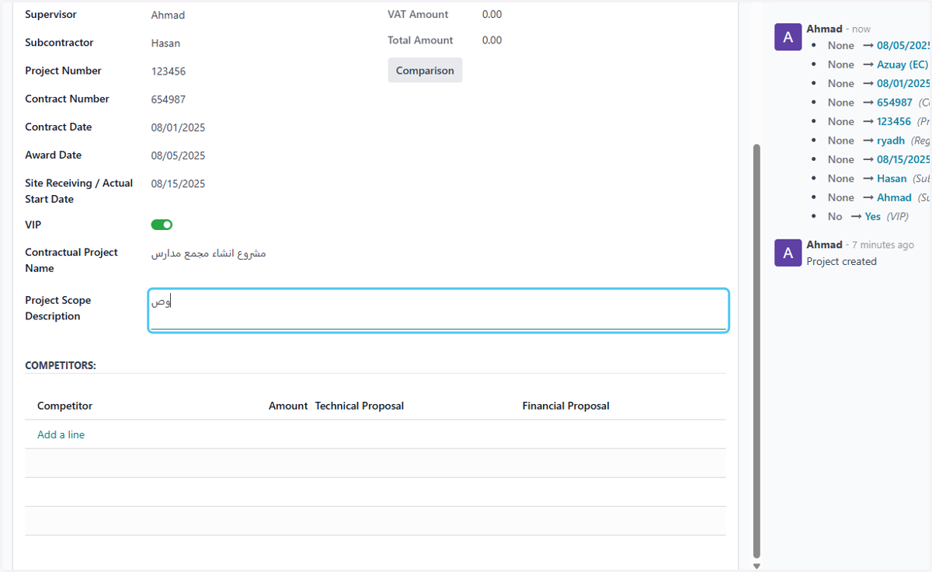Click the Project Number value 123456
This screenshot has width=932, height=572.
pos(169,71)
